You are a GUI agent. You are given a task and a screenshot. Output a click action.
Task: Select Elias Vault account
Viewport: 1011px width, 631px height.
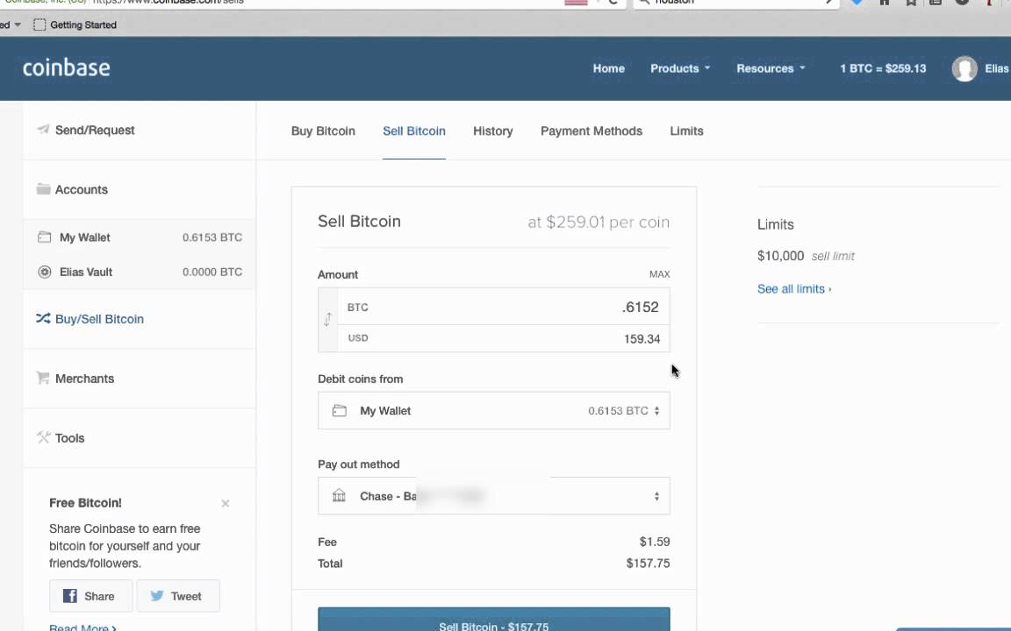[140, 272]
